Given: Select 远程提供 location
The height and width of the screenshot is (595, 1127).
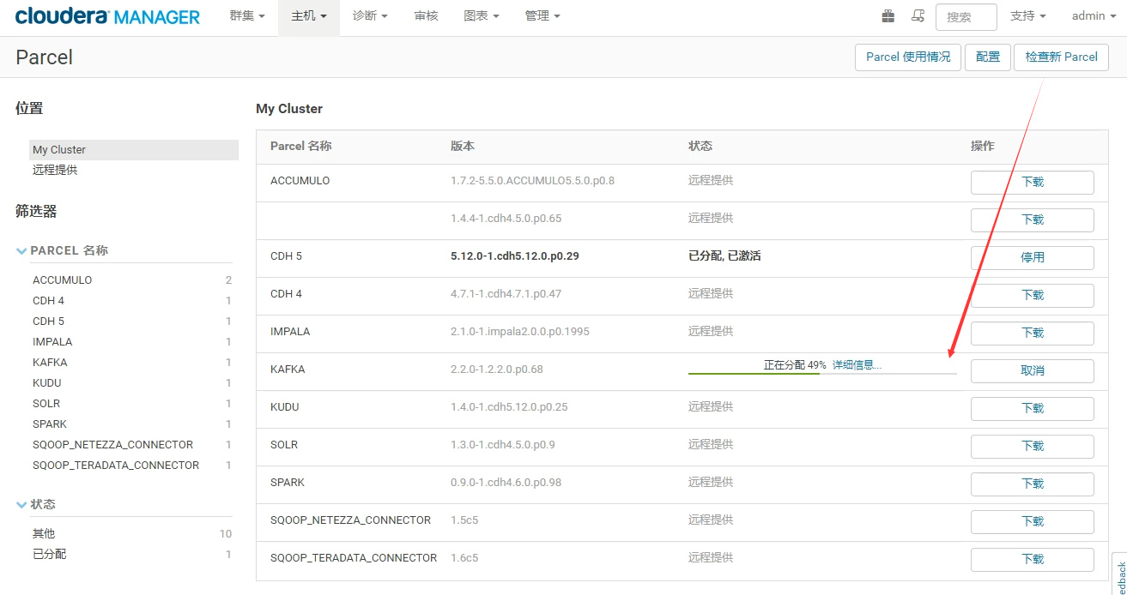Looking at the screenshot, I should [x=55, y=171].
